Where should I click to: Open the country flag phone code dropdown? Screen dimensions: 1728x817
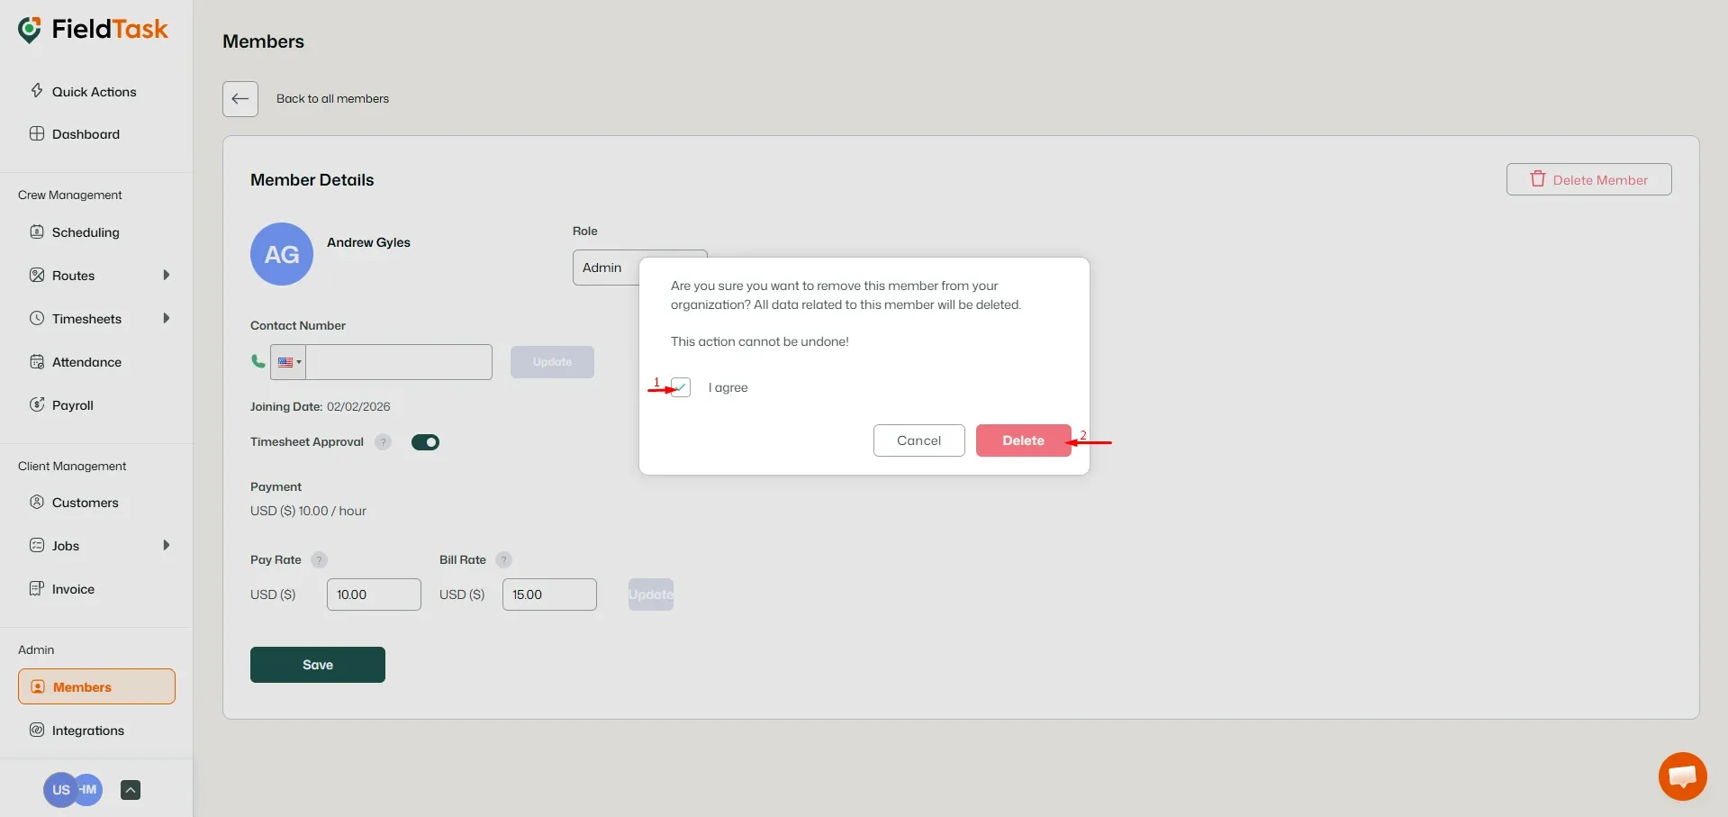click(x=287, y=361)
